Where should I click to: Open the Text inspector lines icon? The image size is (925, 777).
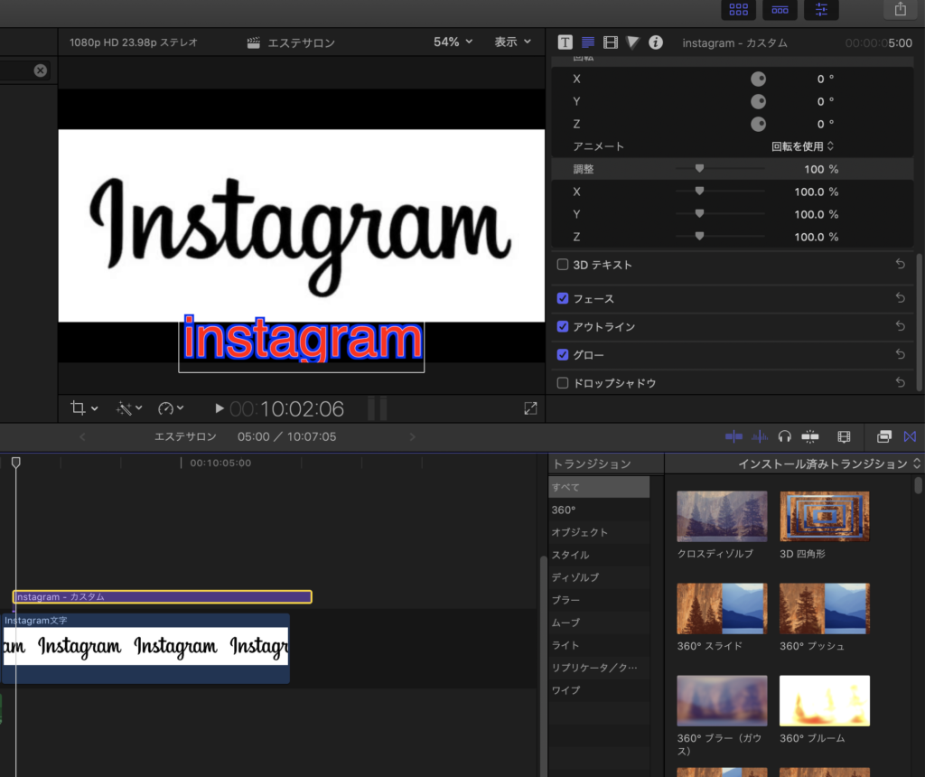pos(587,42)
